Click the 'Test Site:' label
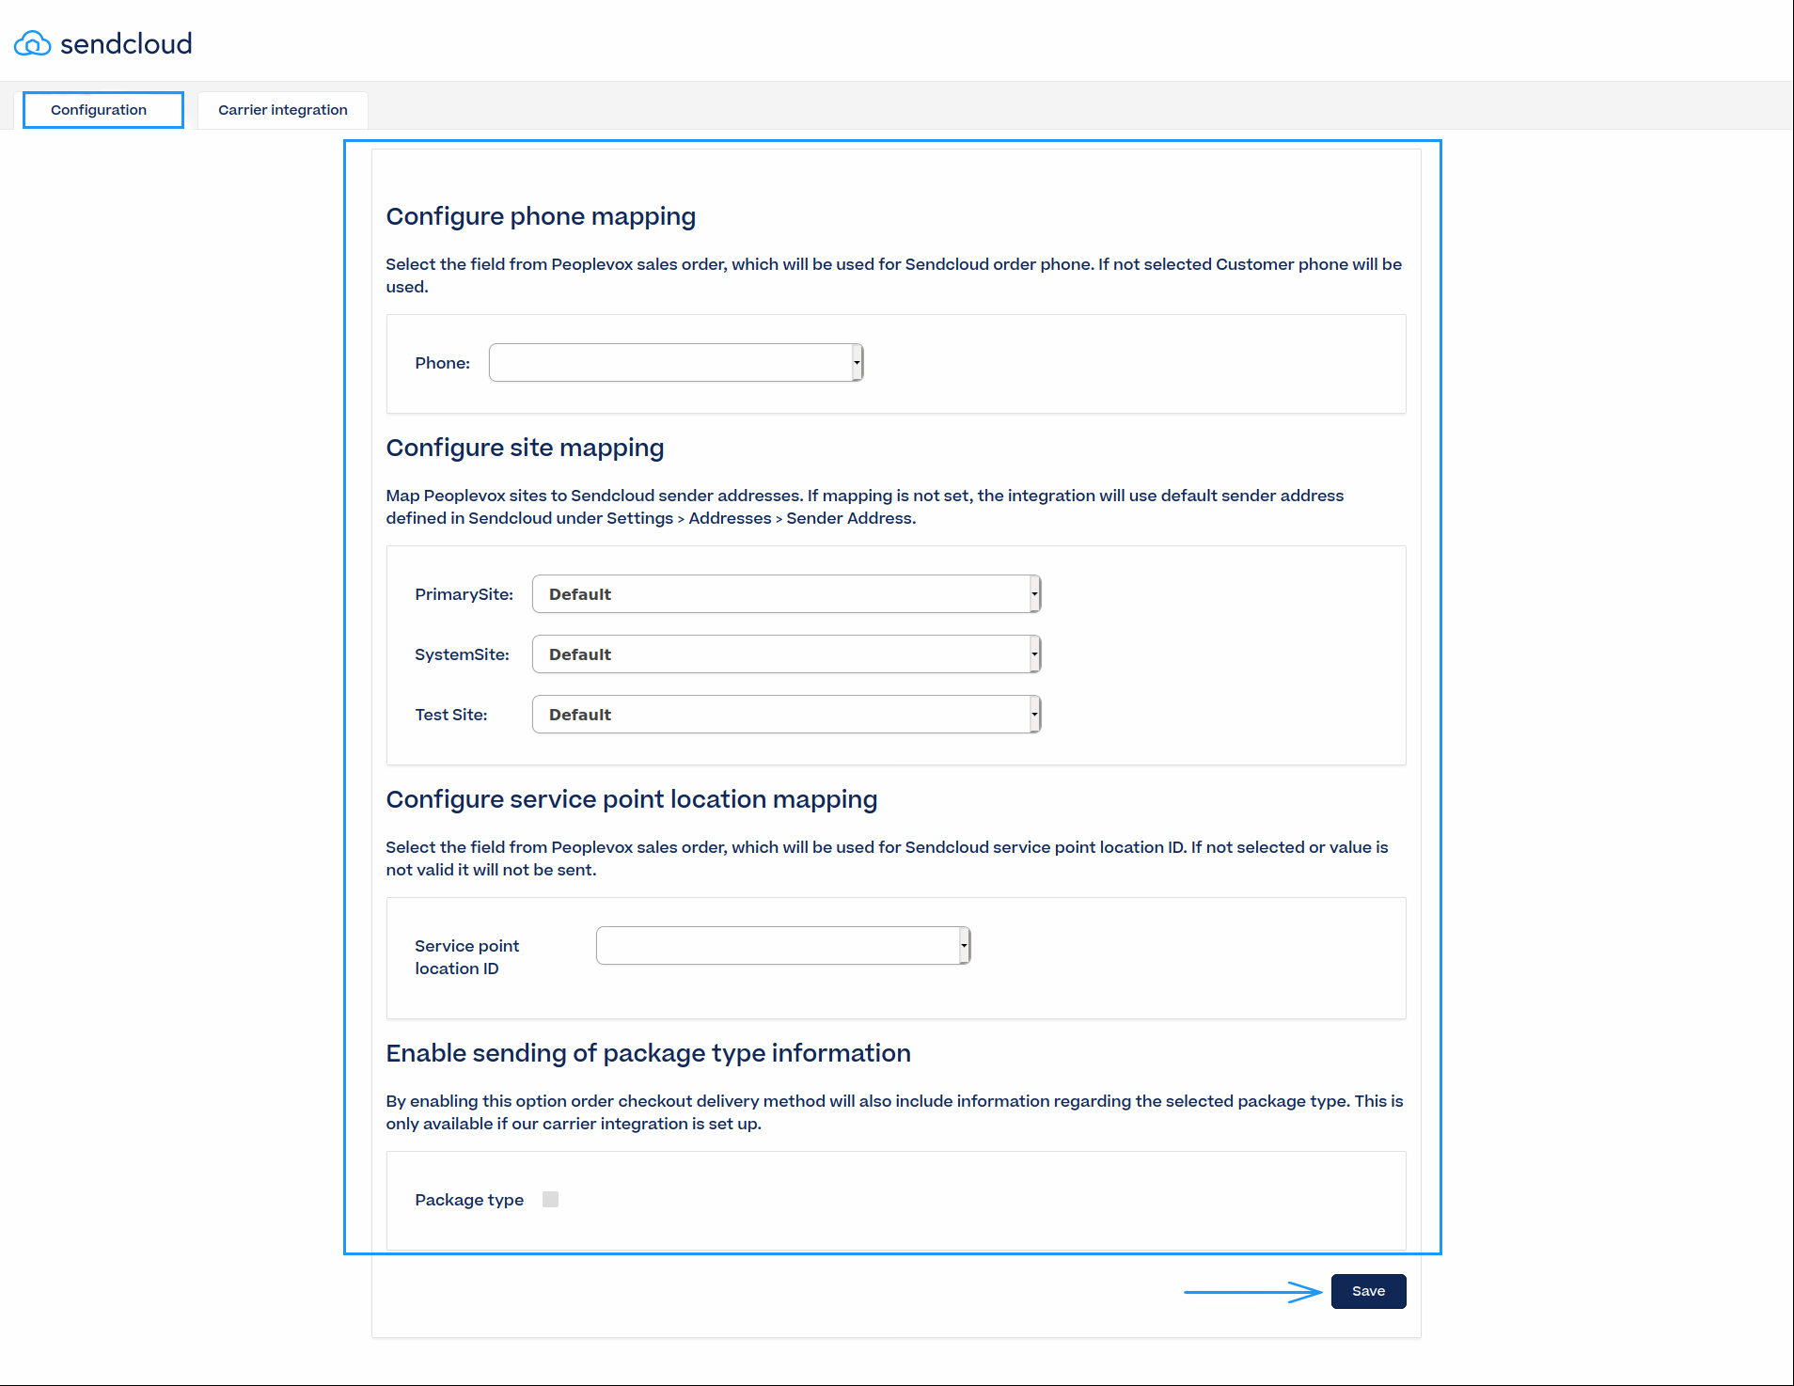 tap(451, 715)
